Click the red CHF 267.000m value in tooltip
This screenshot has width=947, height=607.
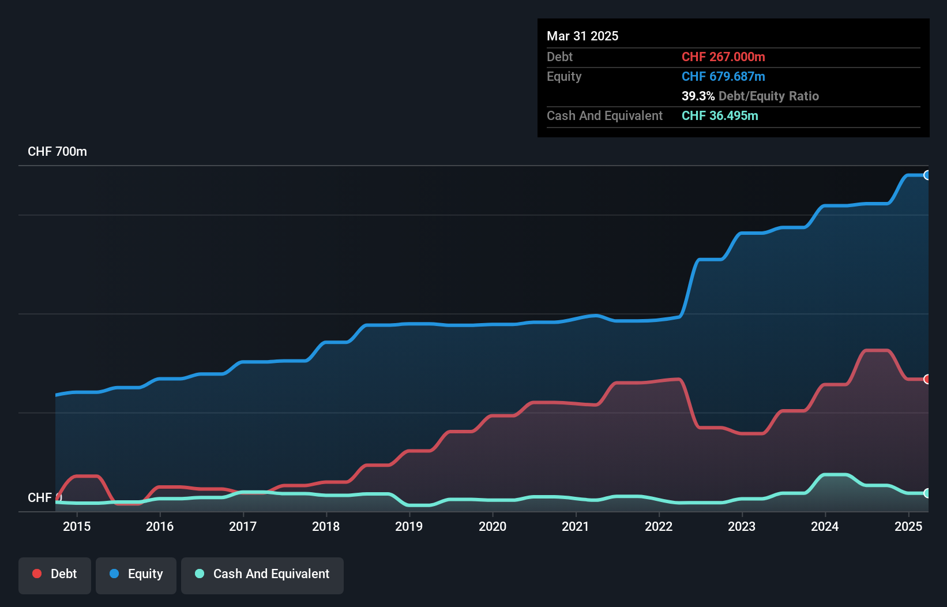click(x=723, y=57)
